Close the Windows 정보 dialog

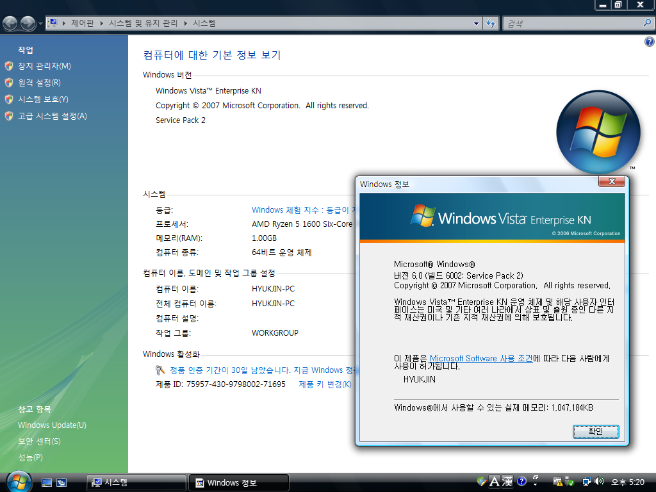[x=612, y=181]
